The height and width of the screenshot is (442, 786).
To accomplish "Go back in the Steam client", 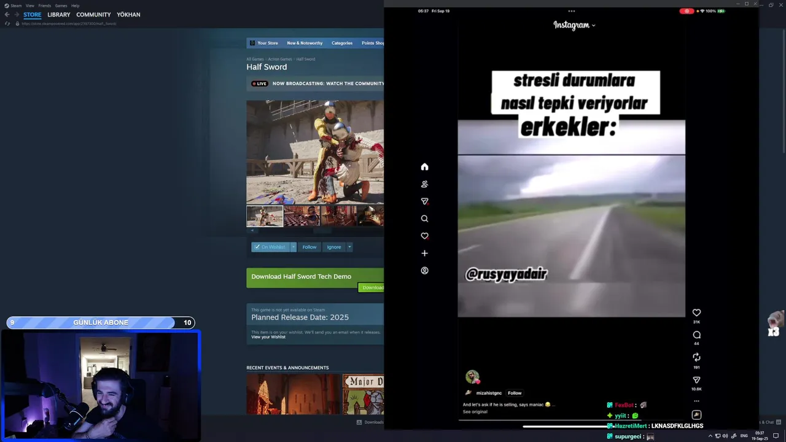I will [x=7, y=14].
